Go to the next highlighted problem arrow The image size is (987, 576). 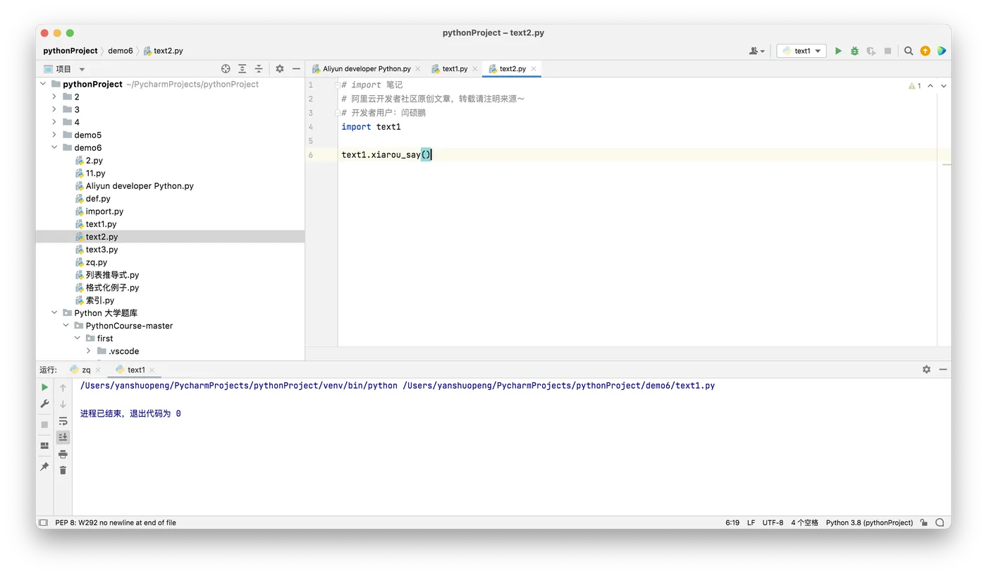pos(943,85)
